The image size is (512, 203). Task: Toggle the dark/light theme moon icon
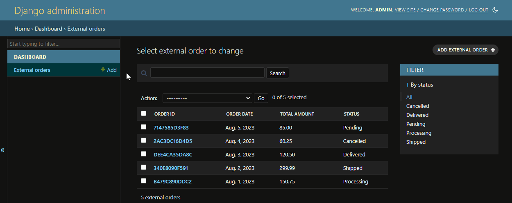495,10
